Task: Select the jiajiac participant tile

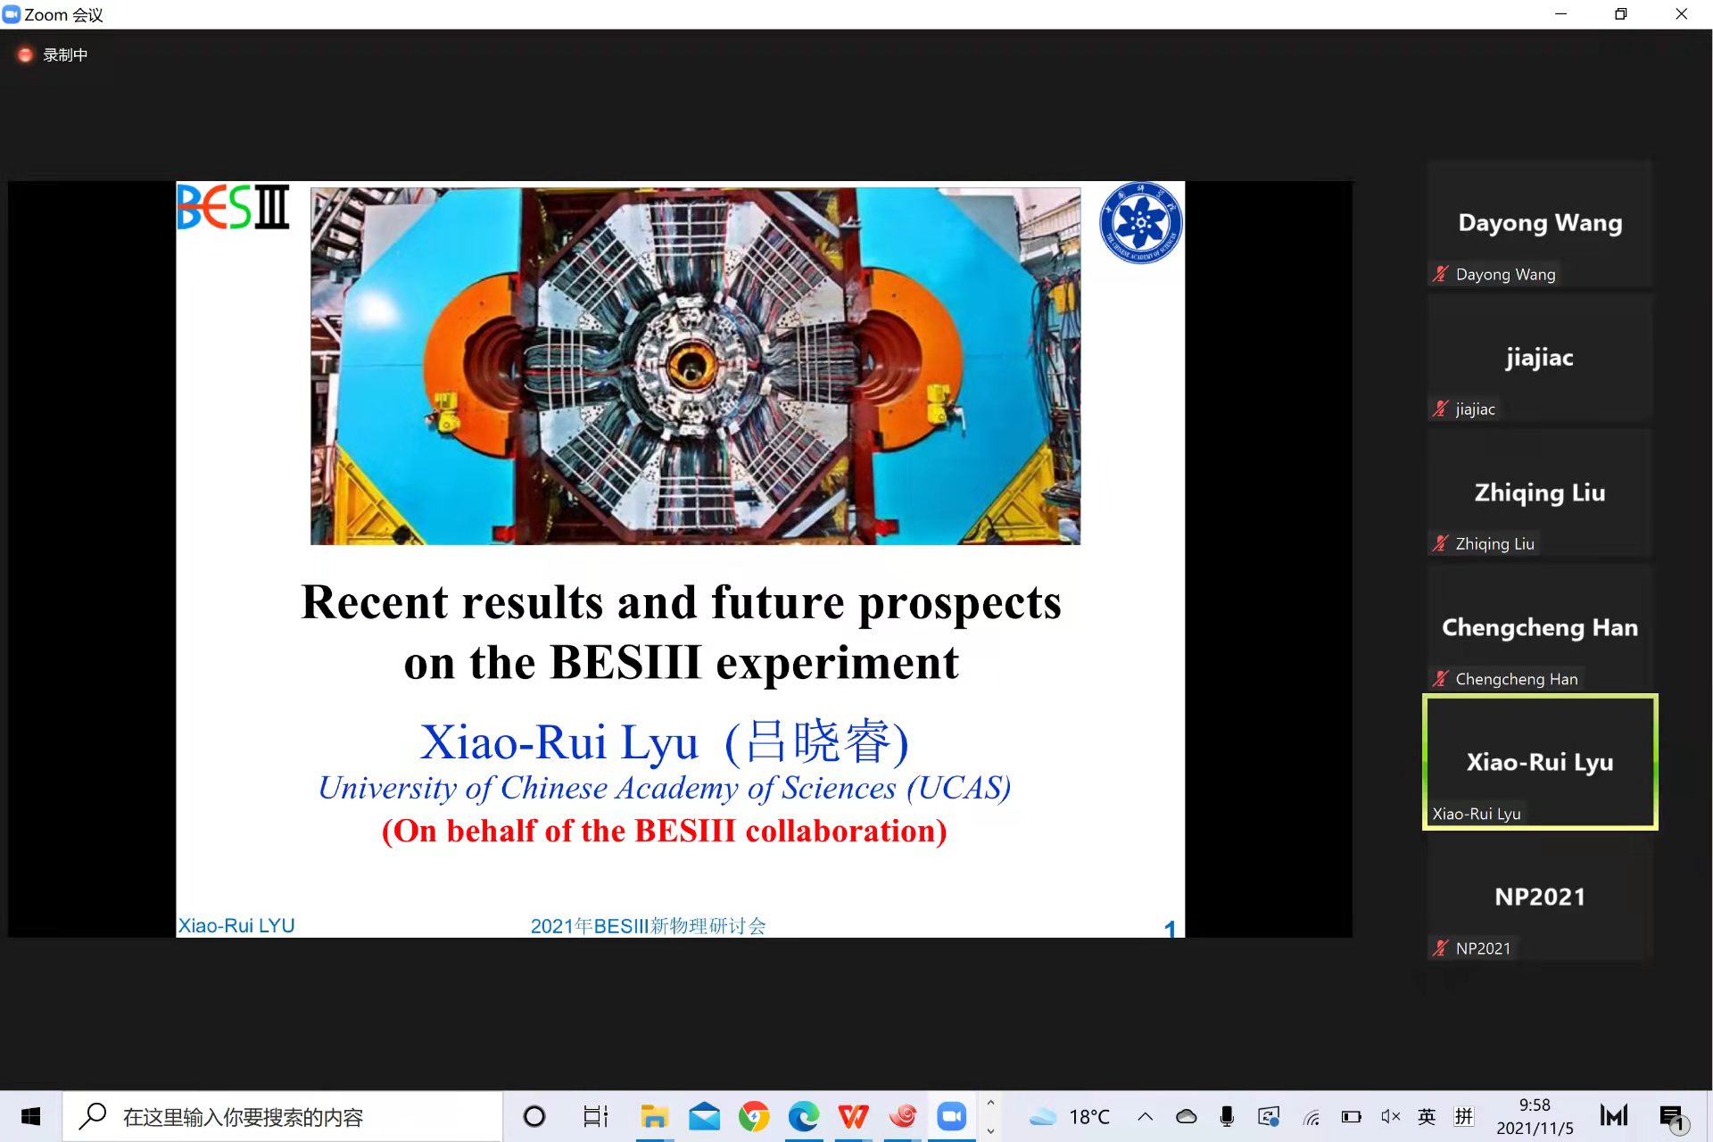Action: (x=1540, y=359)
